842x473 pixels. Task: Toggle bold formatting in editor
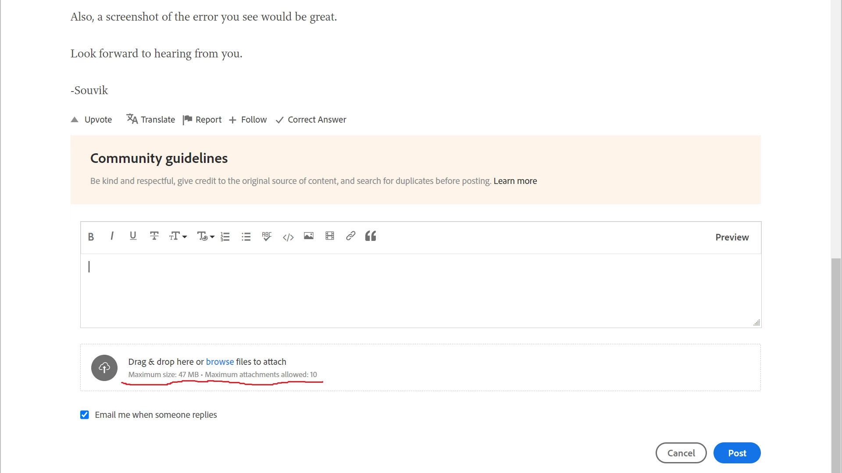click(91, 237)
